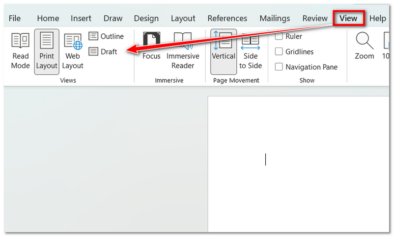Open the References tab
The image size is (393, 236).
click(x=227, y=19)
